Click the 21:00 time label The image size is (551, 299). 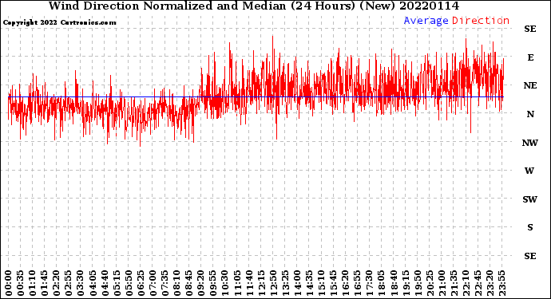coord(442,283)
